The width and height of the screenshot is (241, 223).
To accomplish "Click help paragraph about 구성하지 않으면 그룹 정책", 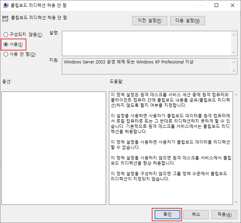I will pyautogui.click(x=169, y=176).
